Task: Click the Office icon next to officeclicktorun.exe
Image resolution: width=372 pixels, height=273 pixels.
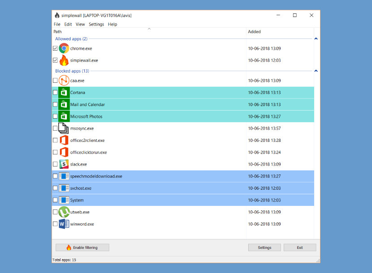Action: [64, 152]
